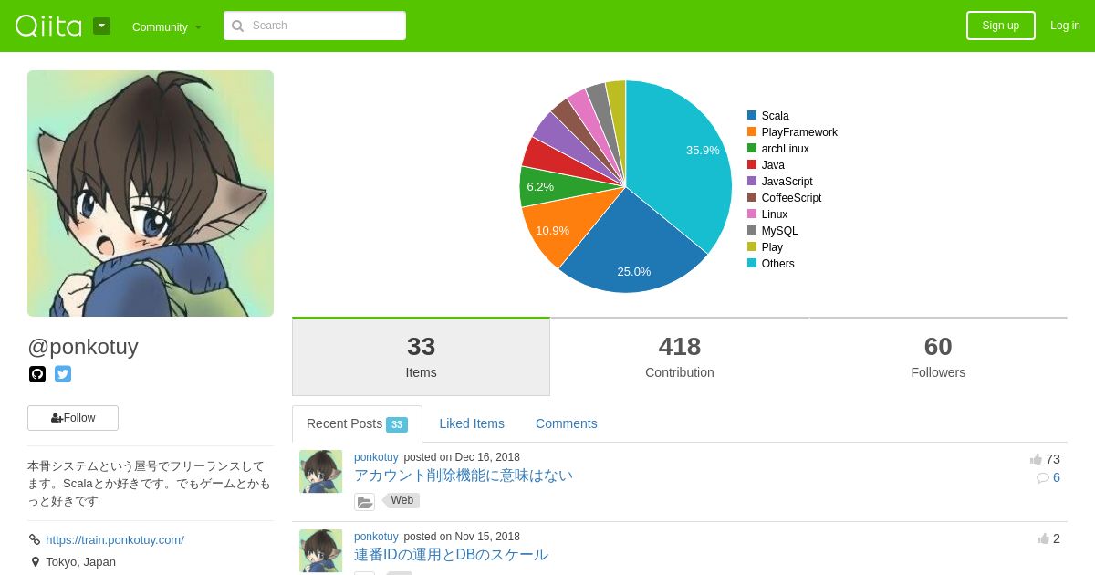1095x575 pixels.
Task: Click the MySQL legend color swatch
Action: (x=752, y=230)
